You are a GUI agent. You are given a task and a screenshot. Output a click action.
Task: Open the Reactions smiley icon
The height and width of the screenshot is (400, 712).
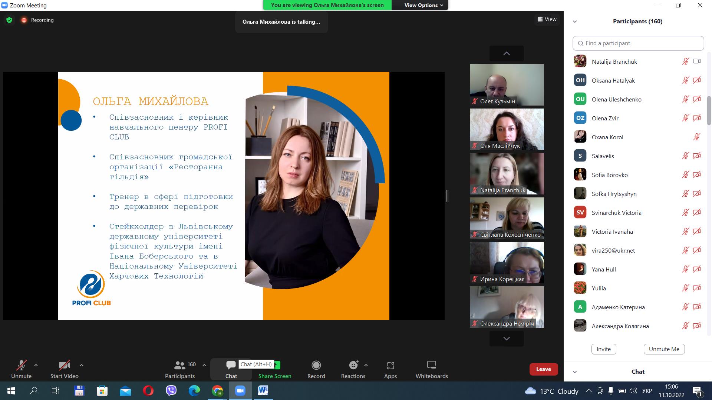(353, 366)
